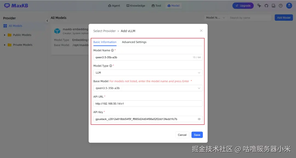Screen dimensions: 296x158
Task: Select Private Models folder
Action: 23,45
